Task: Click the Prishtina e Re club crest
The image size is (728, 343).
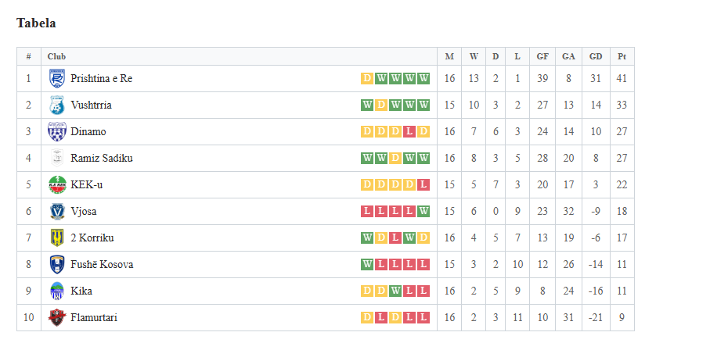Action: pos(57,78)
